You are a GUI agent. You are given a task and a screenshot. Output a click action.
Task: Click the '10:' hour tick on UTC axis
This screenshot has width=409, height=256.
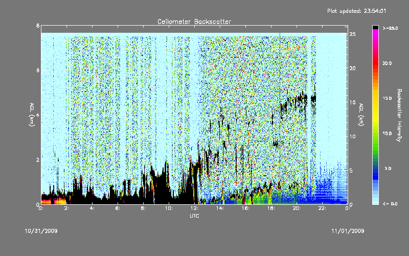[169, 208]
